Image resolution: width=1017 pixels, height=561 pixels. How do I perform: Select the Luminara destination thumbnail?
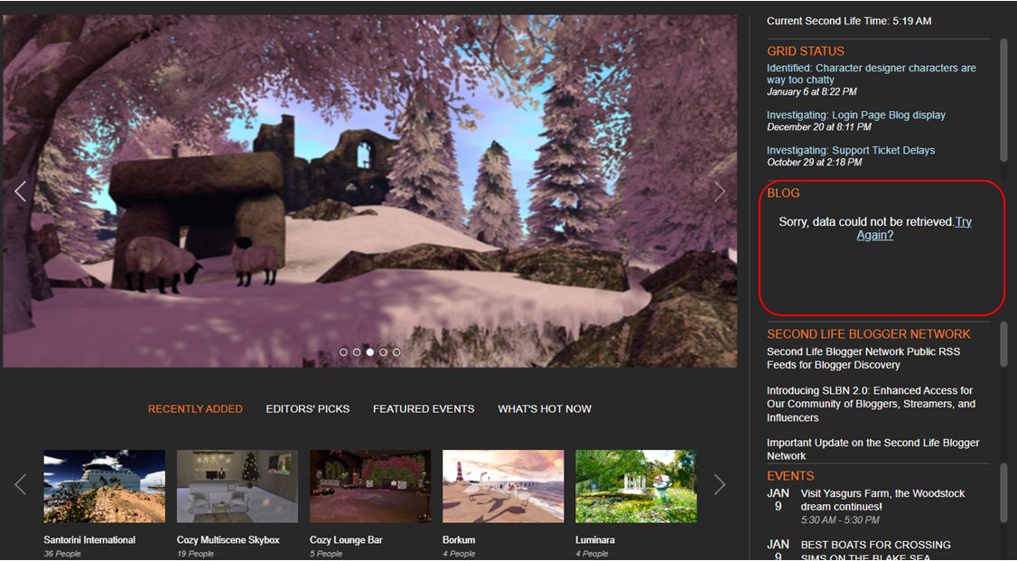[636, 486]
